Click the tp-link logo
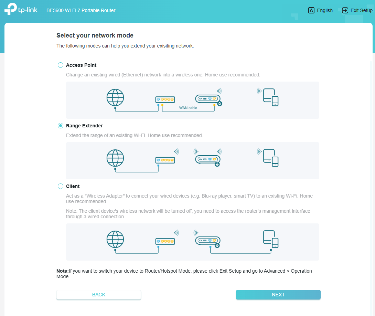375x316 pixels. [21, 9]
